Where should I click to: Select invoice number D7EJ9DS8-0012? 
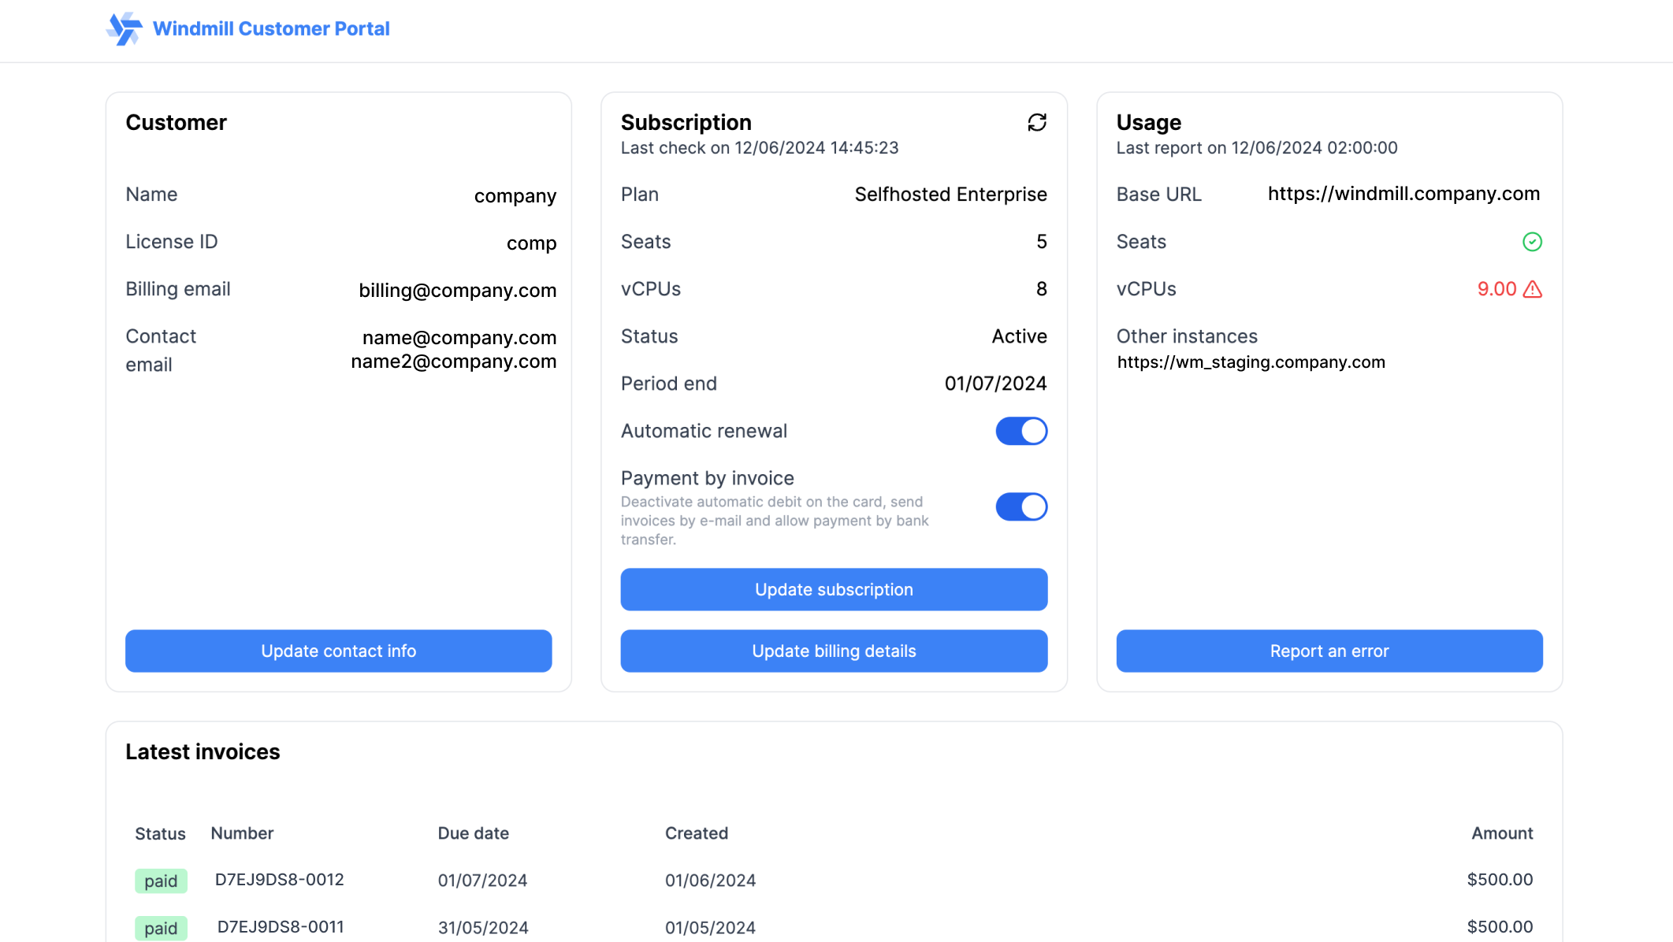(x=279, y=880)
